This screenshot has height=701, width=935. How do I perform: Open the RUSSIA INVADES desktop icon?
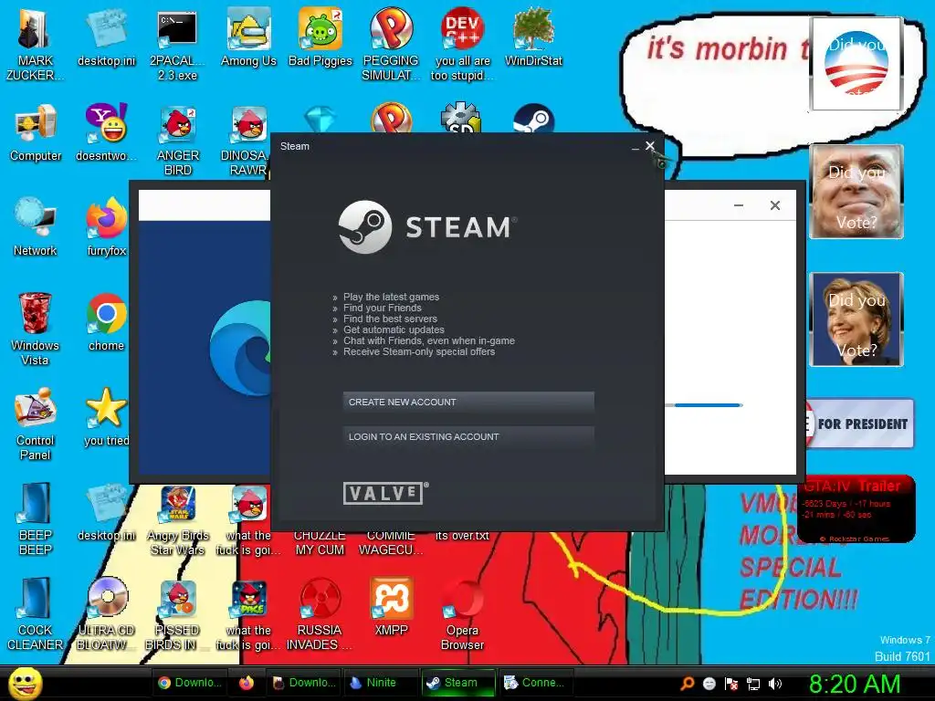(320, 614)
